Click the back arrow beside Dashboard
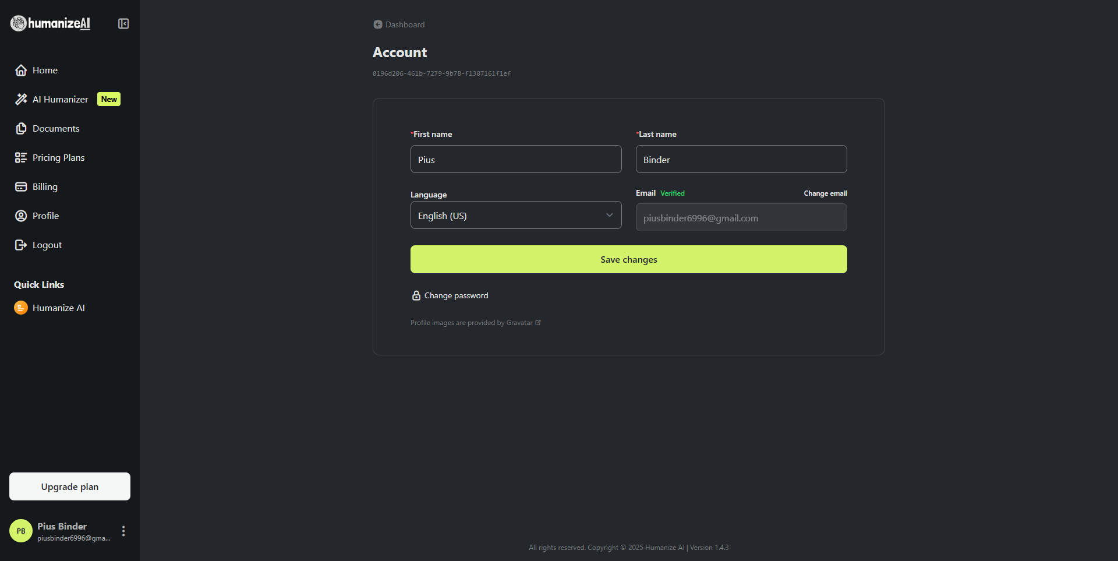Viewport: 1118px width, 561px height. (378, 24)
